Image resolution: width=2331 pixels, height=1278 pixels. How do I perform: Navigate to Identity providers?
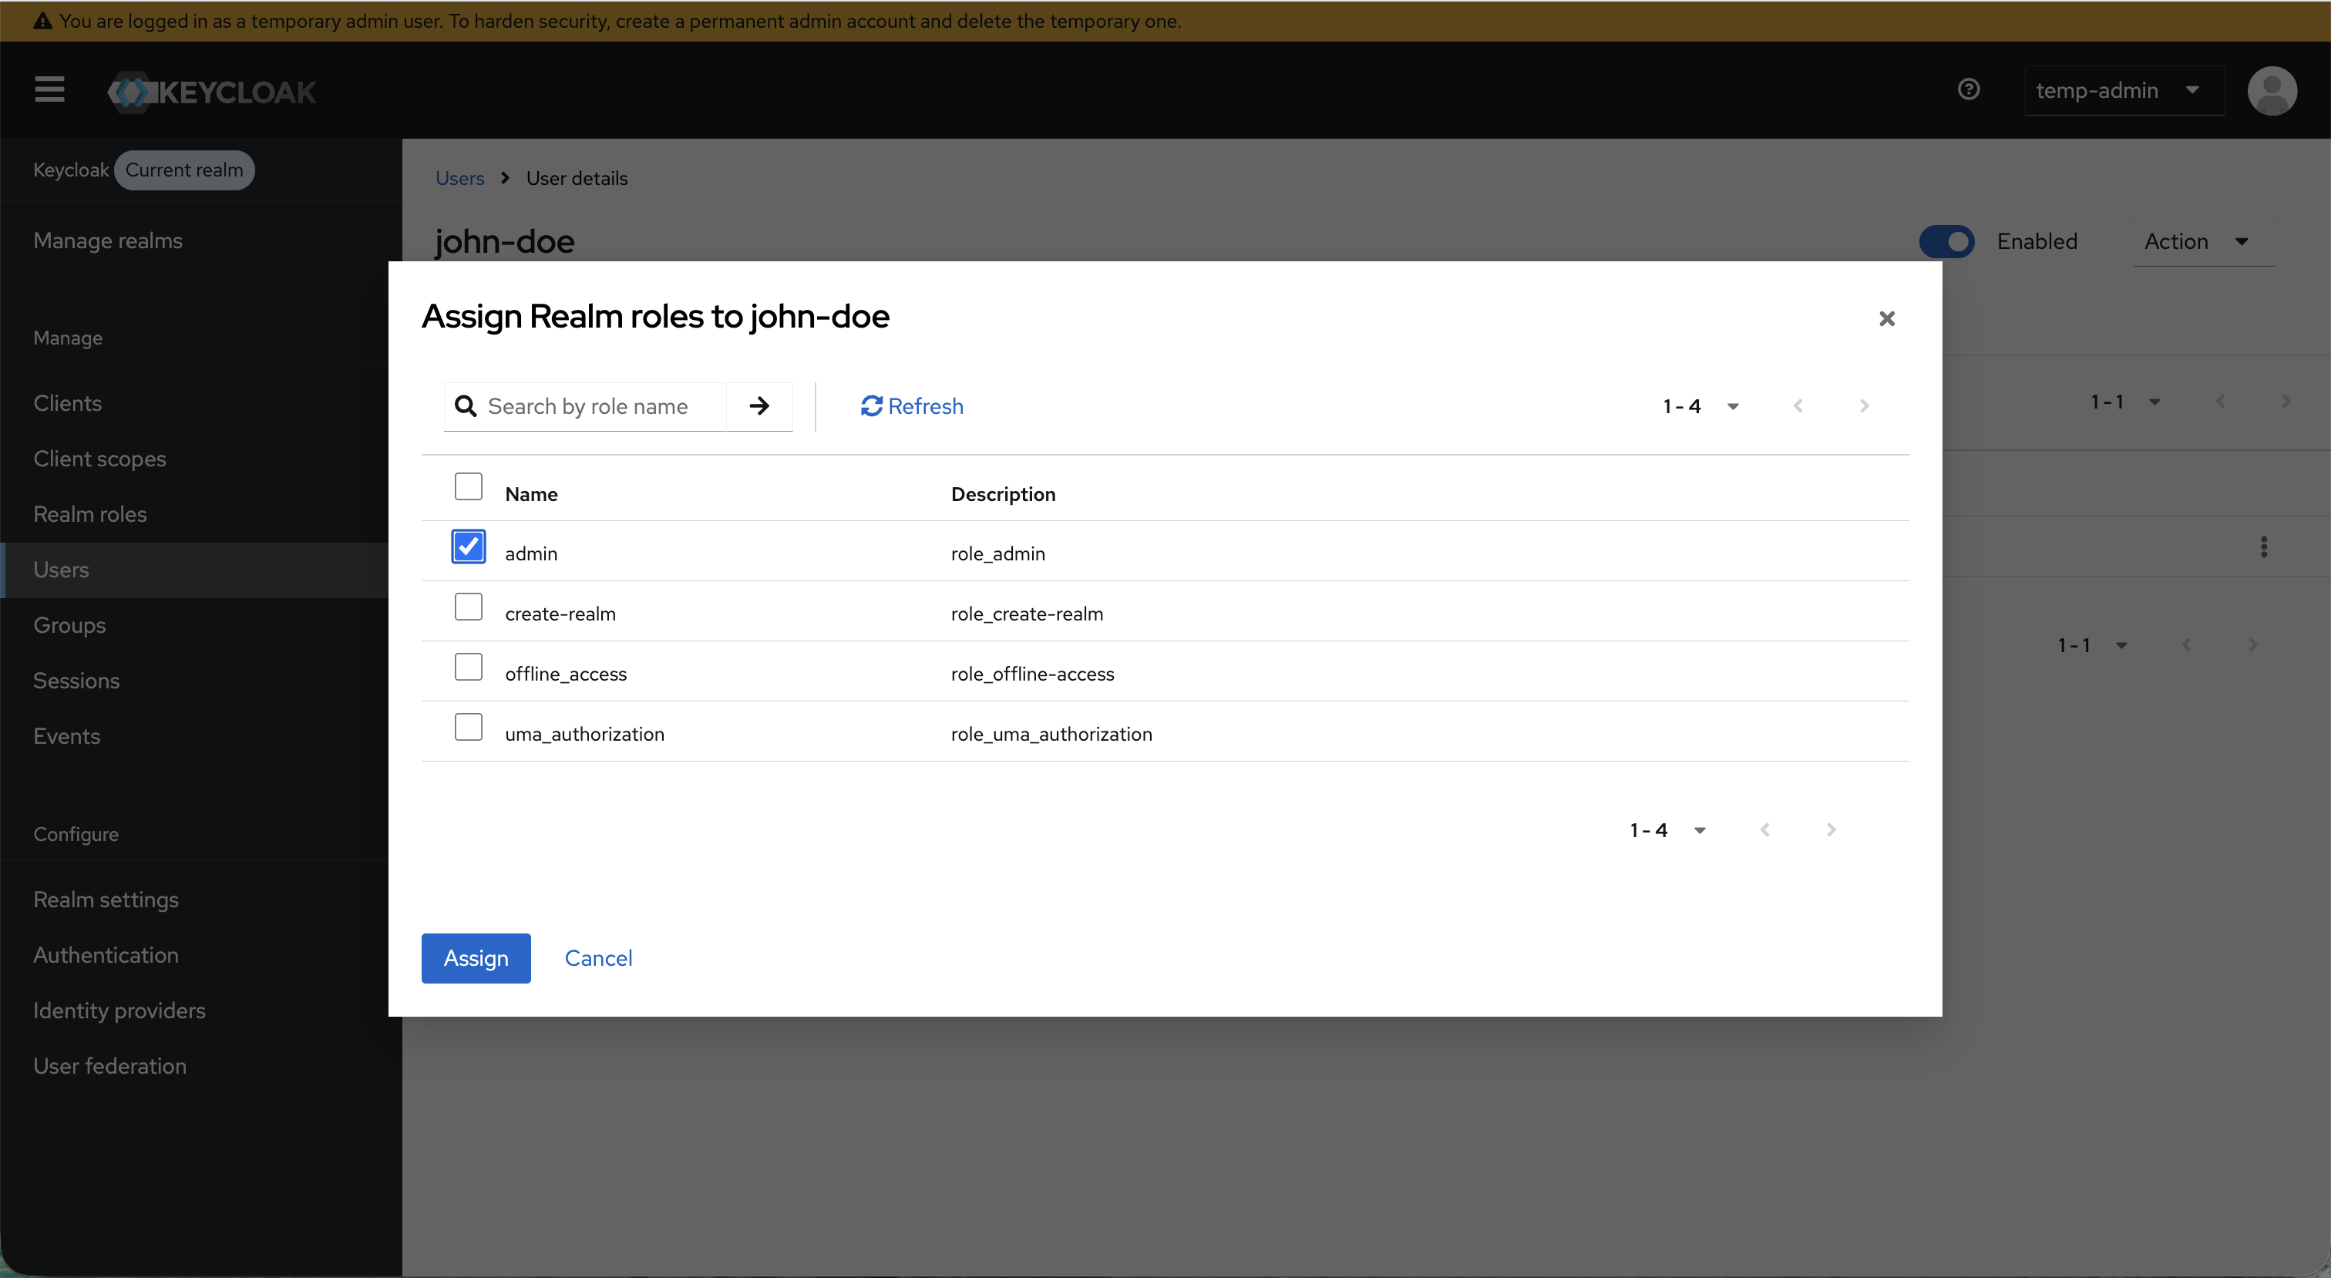click(119, 1011)
